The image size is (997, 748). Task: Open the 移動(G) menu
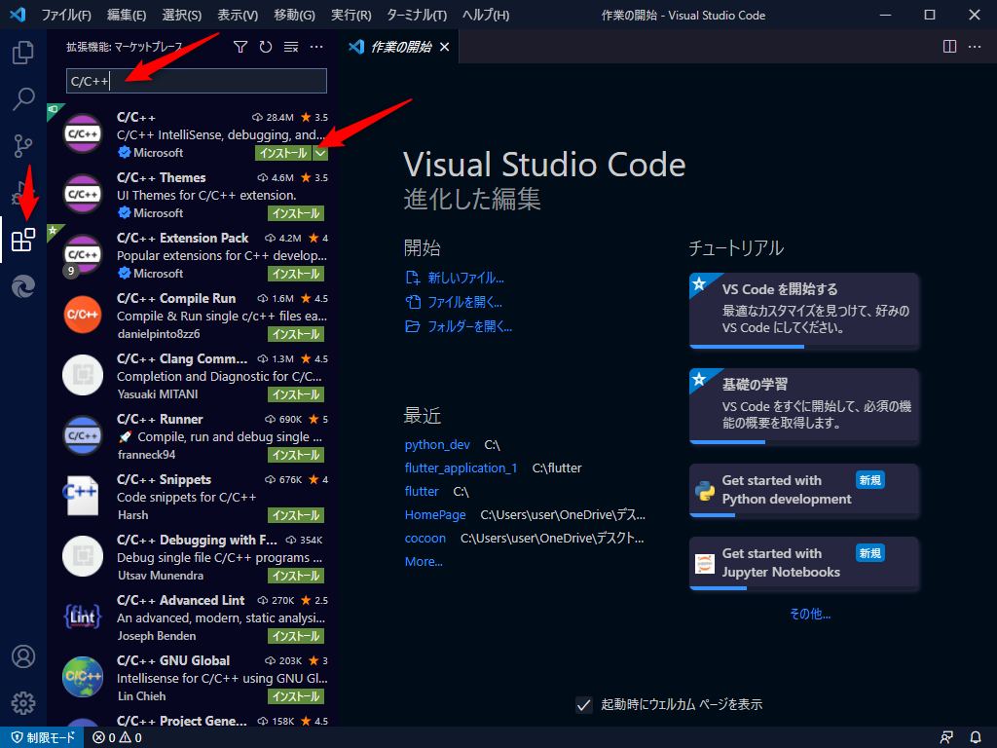point(294,15)
